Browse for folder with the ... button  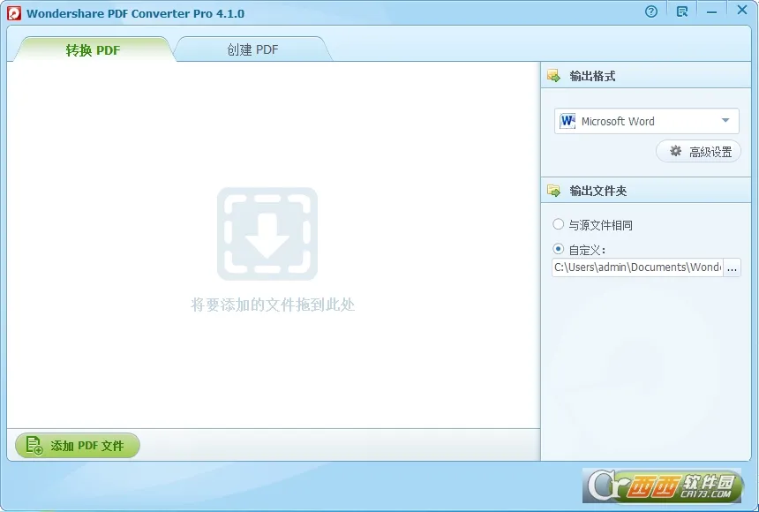tap(732, 267)
